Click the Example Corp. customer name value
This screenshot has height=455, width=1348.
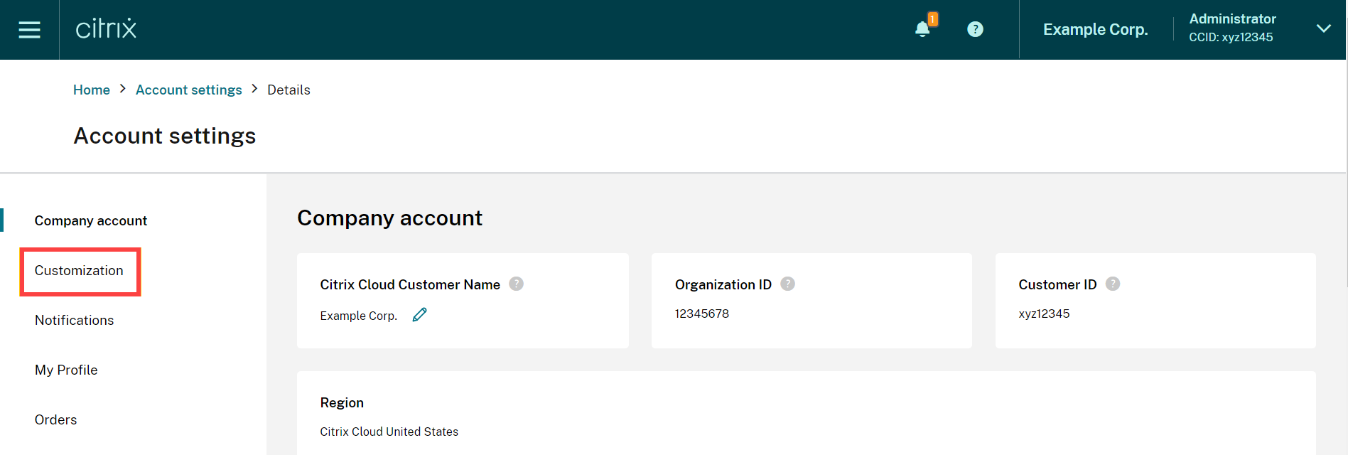click(x=358, y=316)
